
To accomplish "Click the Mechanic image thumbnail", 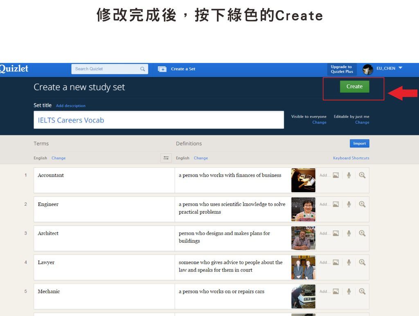I will pos(303,296).
